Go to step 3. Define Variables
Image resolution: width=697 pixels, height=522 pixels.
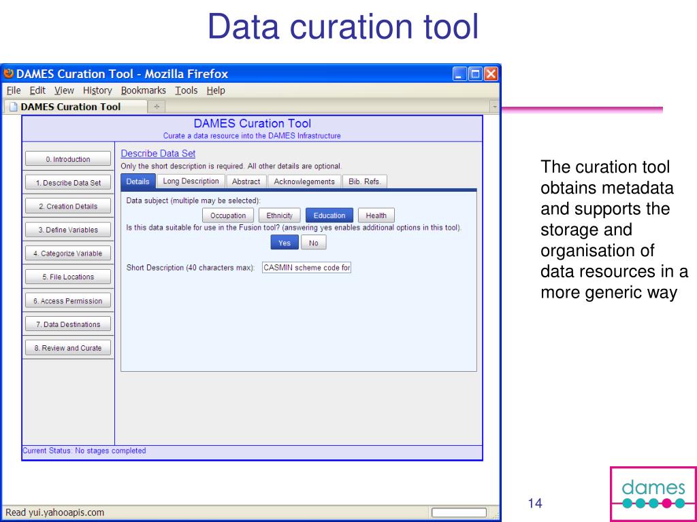68,230
